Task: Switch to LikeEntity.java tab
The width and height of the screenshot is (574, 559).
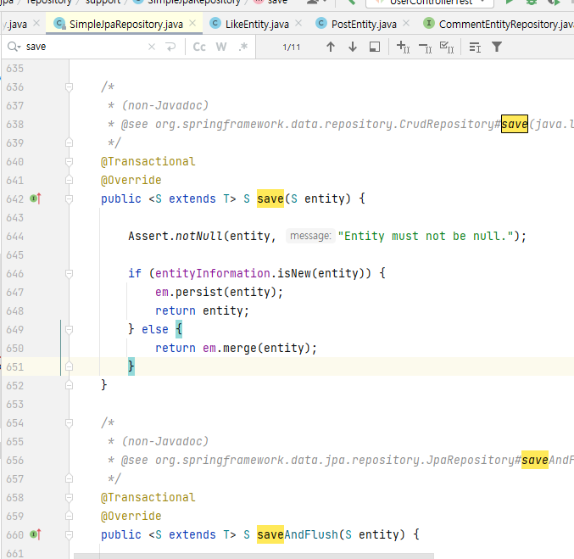Action: tap(257, 25)
